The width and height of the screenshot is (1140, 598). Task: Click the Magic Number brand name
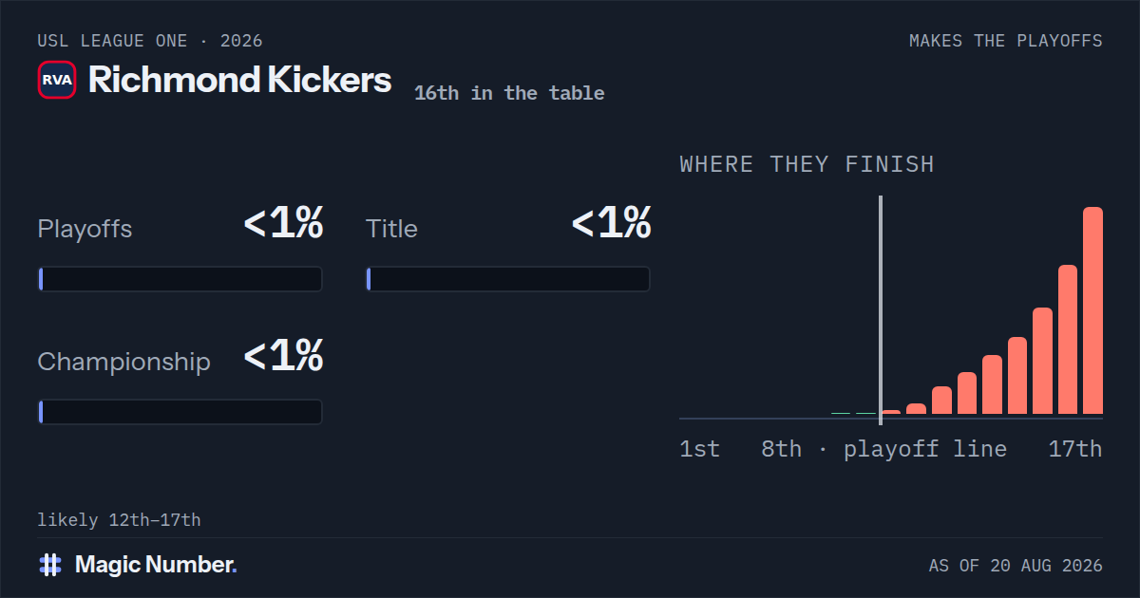156,565
